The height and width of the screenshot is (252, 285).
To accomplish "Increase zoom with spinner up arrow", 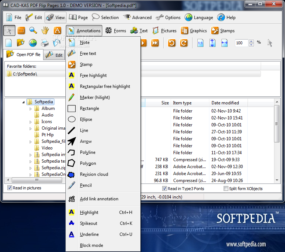I will pos(251,41).
